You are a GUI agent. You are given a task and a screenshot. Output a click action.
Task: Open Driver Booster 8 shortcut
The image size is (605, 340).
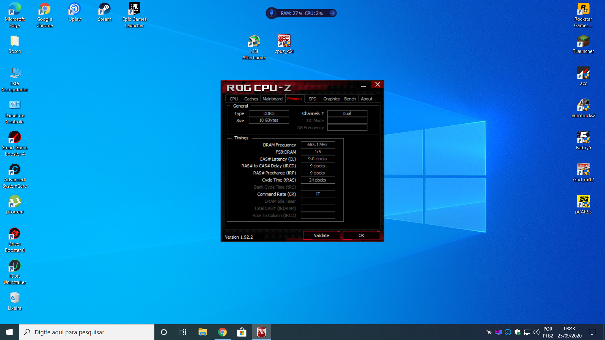coord(15,240)
